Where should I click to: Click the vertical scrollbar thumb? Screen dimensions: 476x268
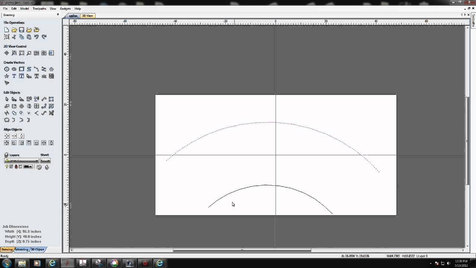467,141
